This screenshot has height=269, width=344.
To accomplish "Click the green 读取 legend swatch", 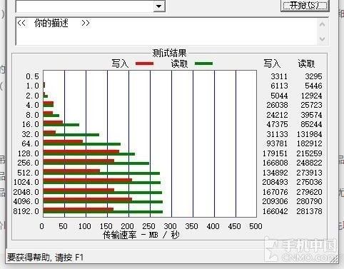I will coord(203,64).
